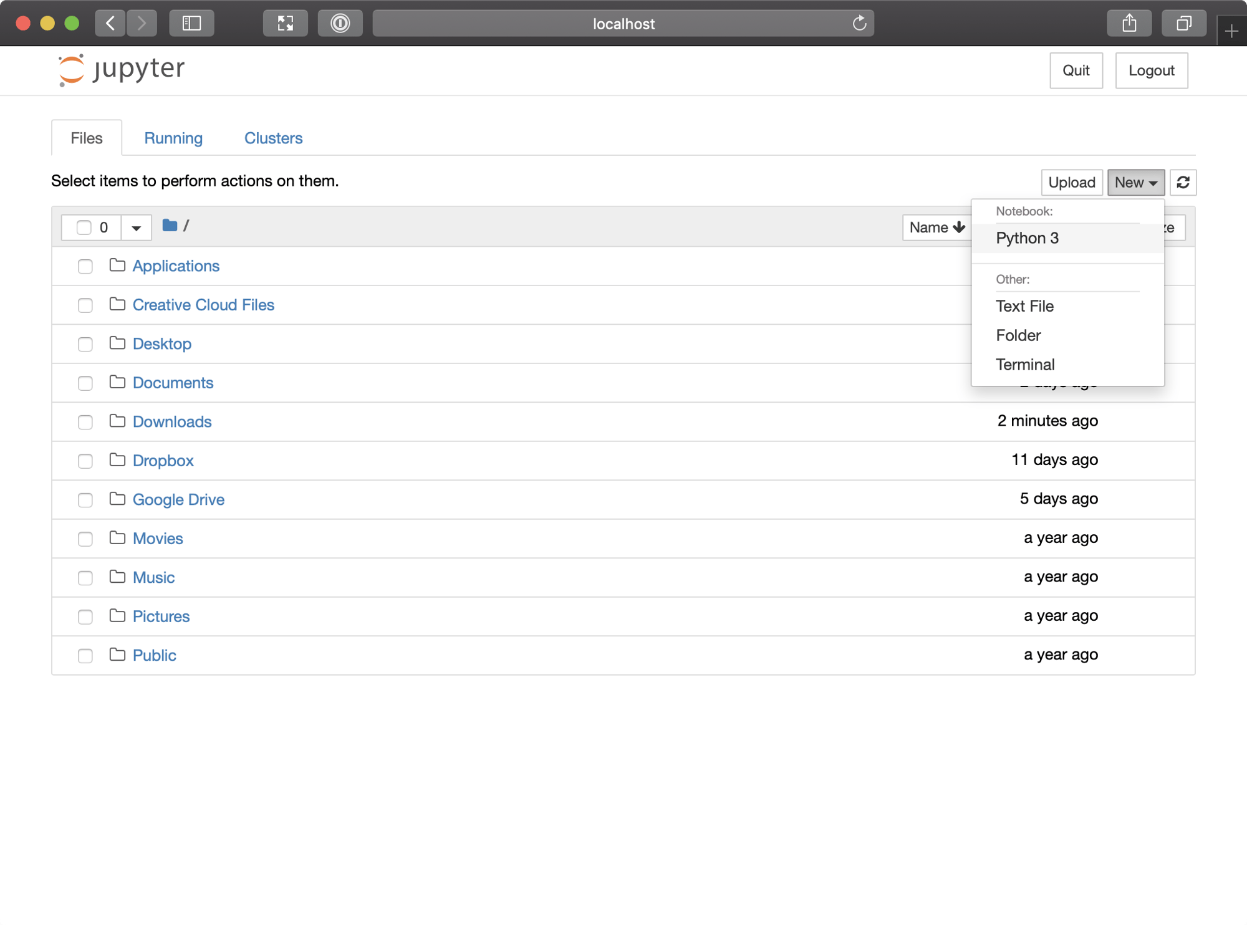Check the box next to Music
This screenshot has height=925, width=1247.
(x=85, y=578)
